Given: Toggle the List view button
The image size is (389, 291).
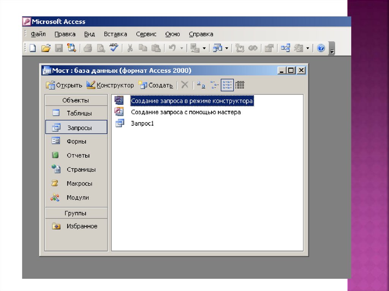Looking at the screenshot, I should (227, 85).
